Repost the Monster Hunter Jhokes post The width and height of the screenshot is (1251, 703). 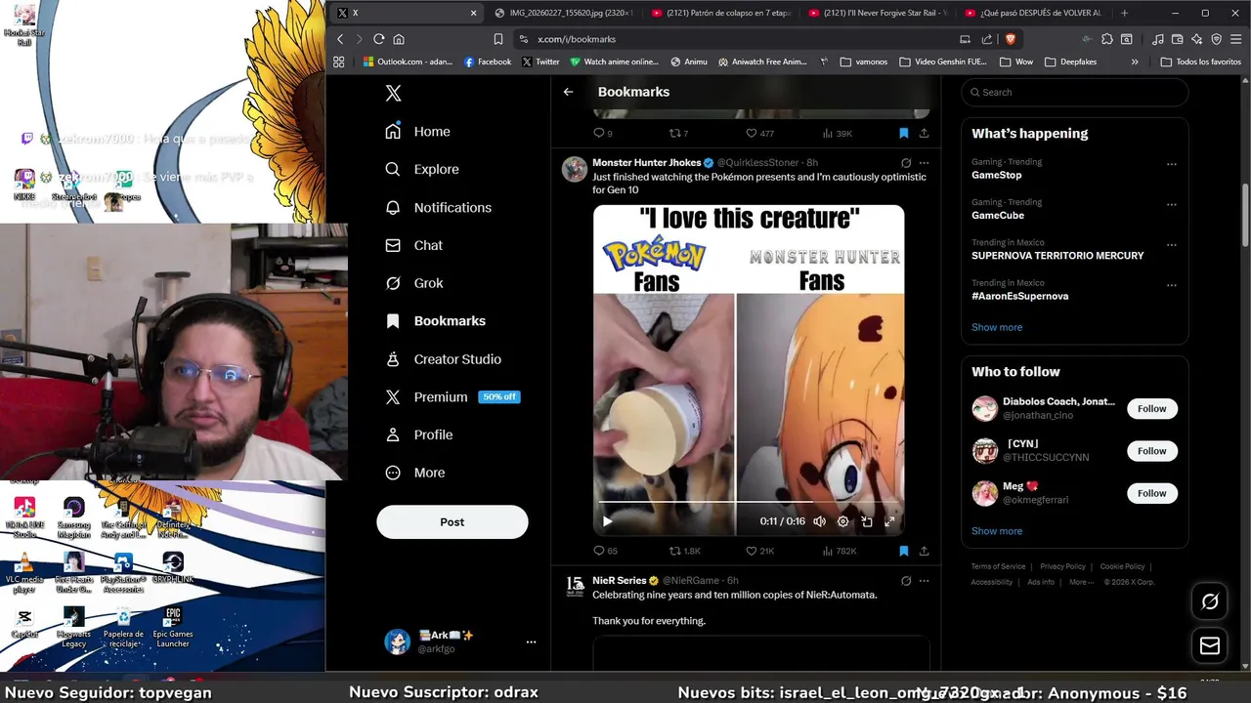coord(684,551)
